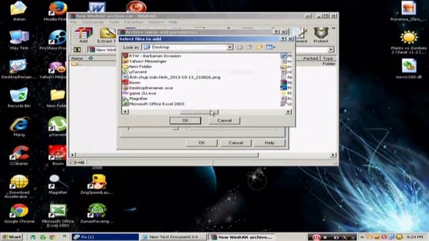Viewport: 429px width, 241px height.
Task: Select Magnifier entry in the file list
Action: (135, 98)
